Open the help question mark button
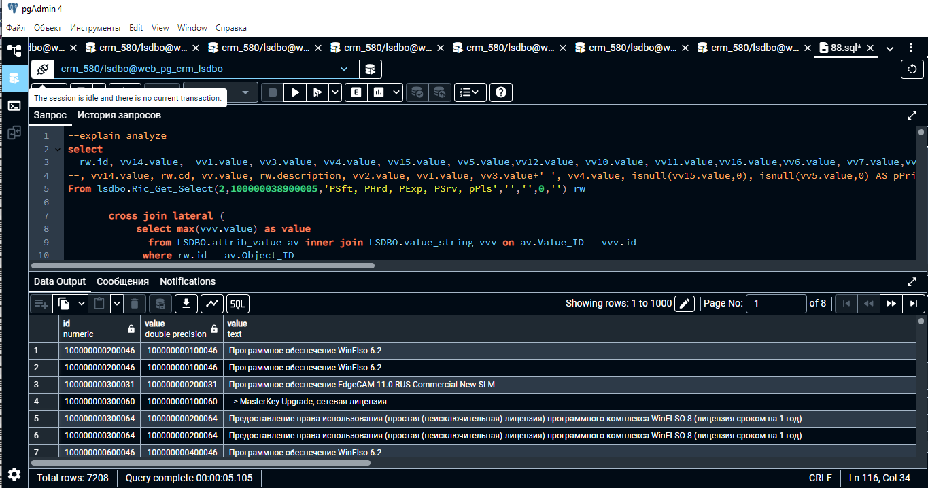Image resolution: width=928 pixels, height=488 pixels. pos(500,92)
